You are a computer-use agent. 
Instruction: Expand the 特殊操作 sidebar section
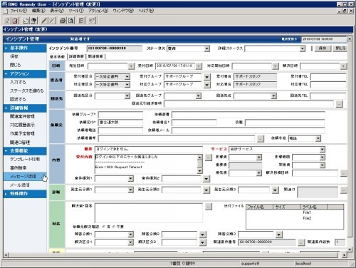tap(25, 194)
